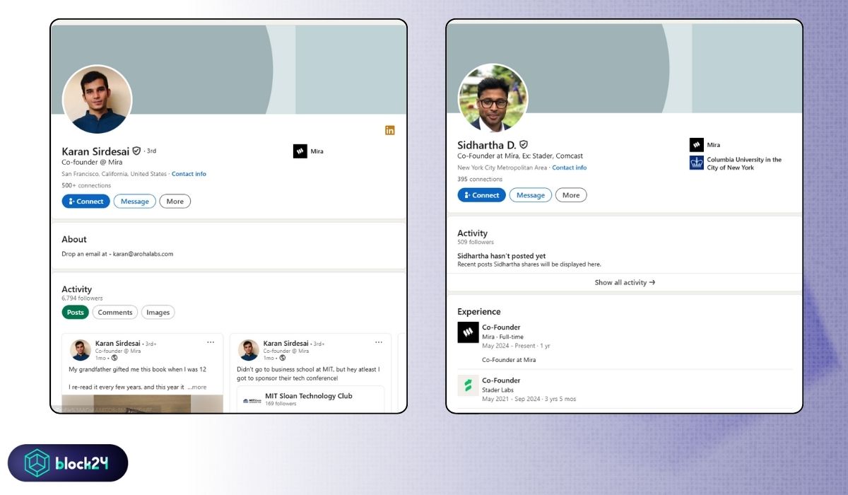The image size is (848, 495).
Task: Connect with Sidhartha D.
Action: pyautogui.click(x=481, y=195)
